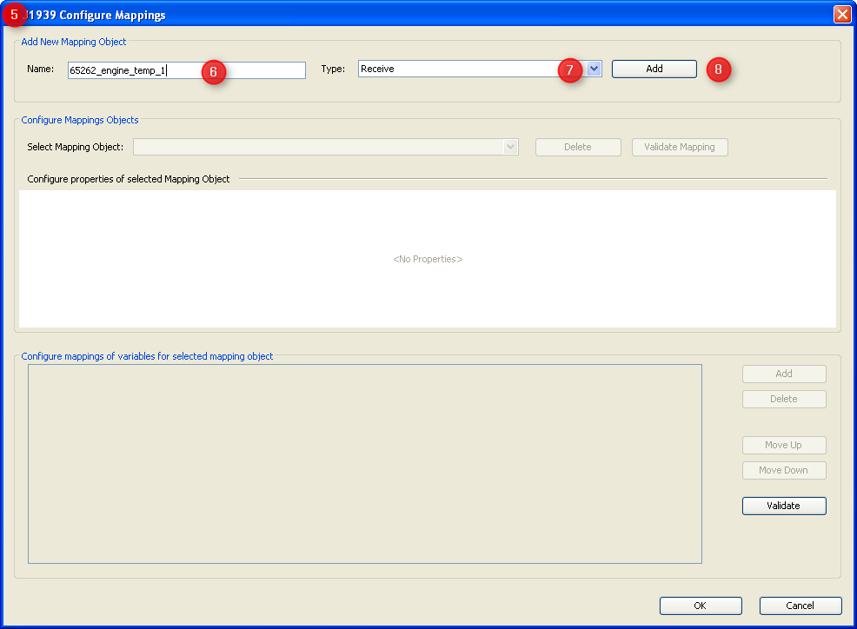Click the red X close icon
This screenshot has width=857, height=629.
click(841, 14)
